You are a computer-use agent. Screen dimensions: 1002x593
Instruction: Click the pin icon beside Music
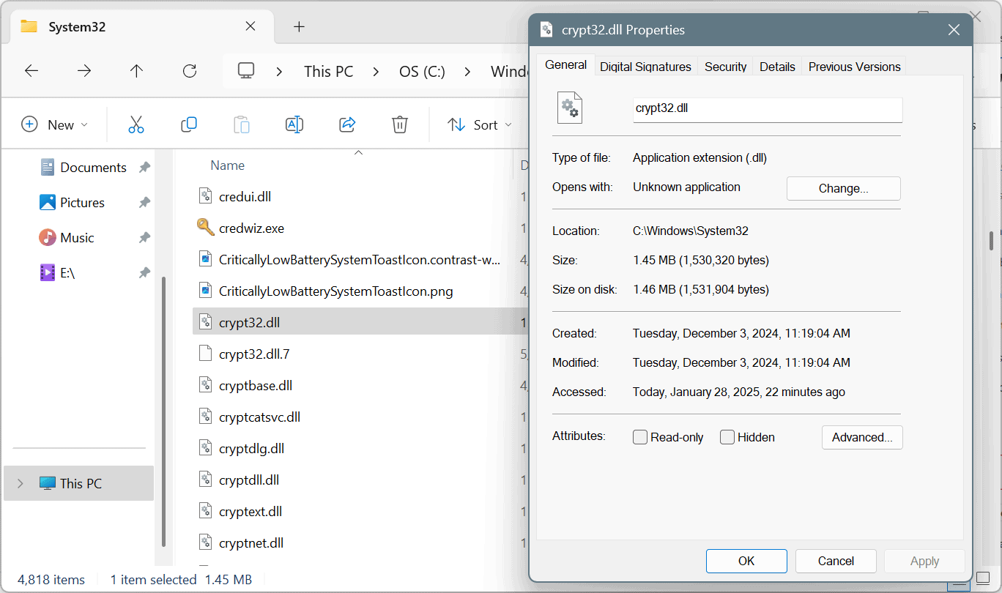144,237
